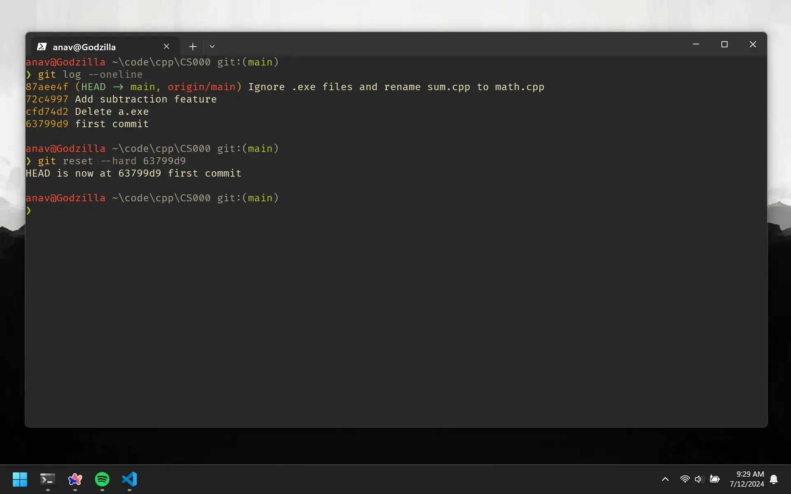Open a new terminal tab

click(193, 47)
